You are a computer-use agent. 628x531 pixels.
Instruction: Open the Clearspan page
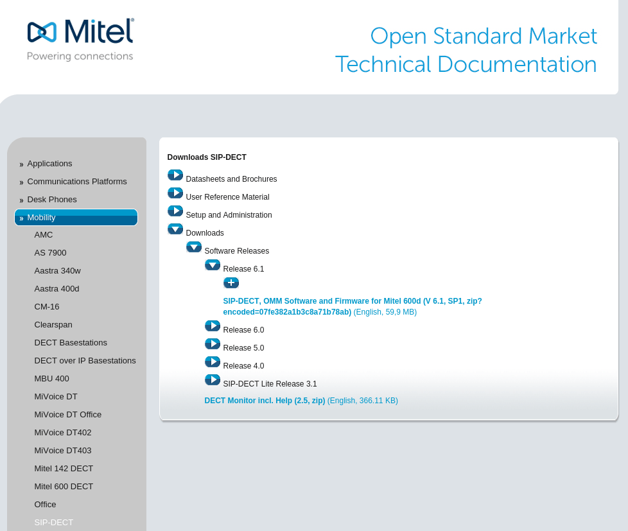(53, 325)
